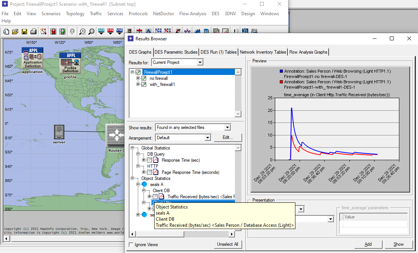Switch to Flow Analysis Graphs tab

(x=308, y=52)
